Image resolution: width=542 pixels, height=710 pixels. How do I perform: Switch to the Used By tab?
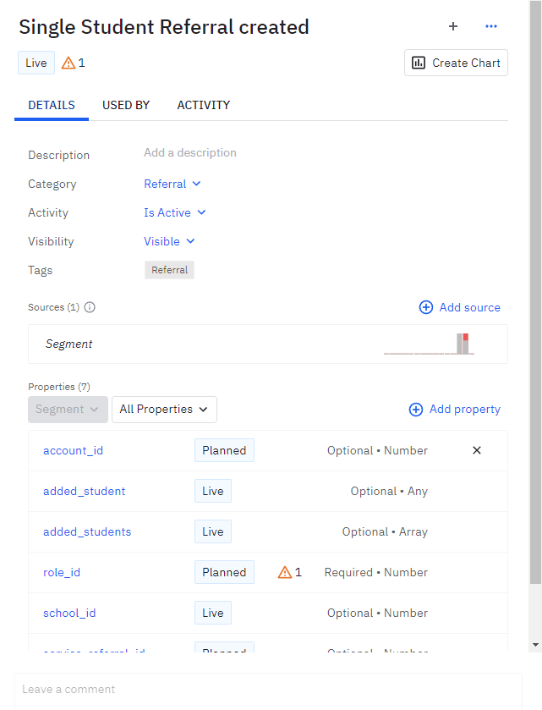click(126, 105)
